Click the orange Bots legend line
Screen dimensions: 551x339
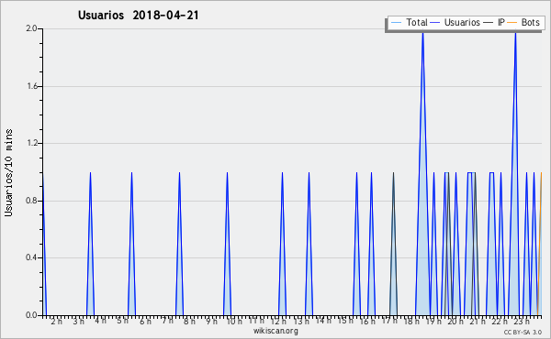512,23
